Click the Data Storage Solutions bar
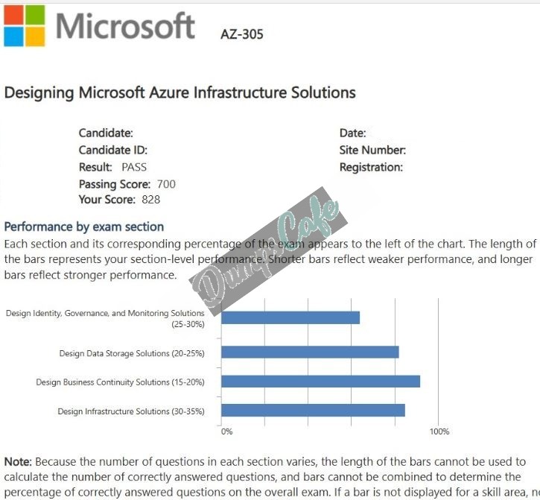540x500 pixels. click(310, 352)
